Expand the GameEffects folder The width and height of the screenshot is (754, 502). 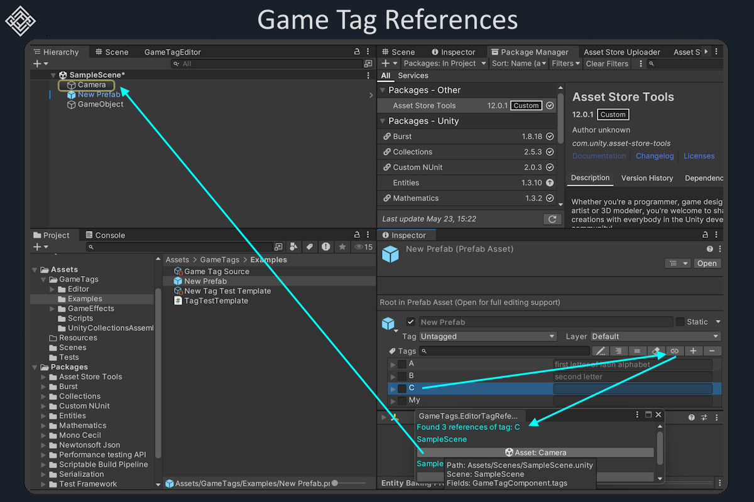point(53,309)
